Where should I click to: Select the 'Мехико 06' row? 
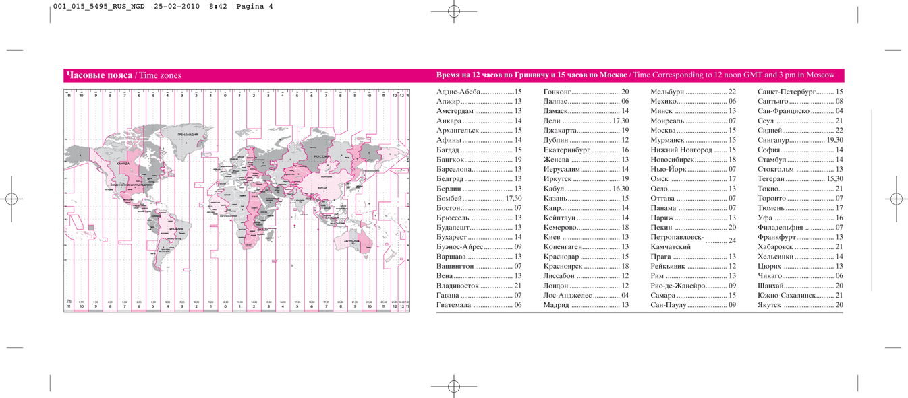pyautogui.click(x=693, y=101)
